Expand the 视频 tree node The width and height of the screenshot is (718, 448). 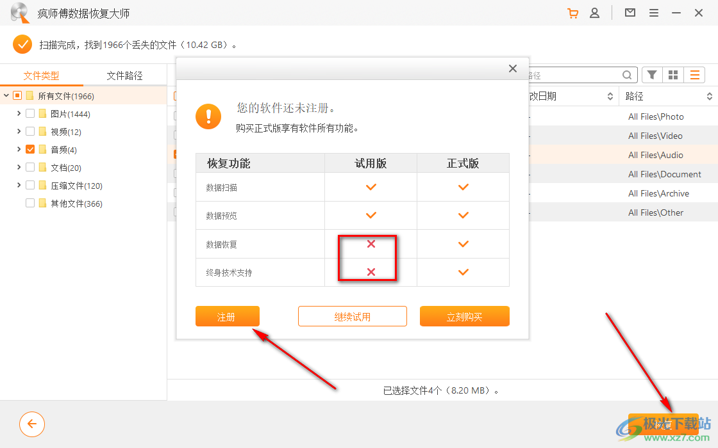click(x=19, y=131)
